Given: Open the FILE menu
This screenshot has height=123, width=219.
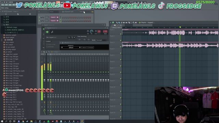Looking at the screenshot, I should point(3,5).
